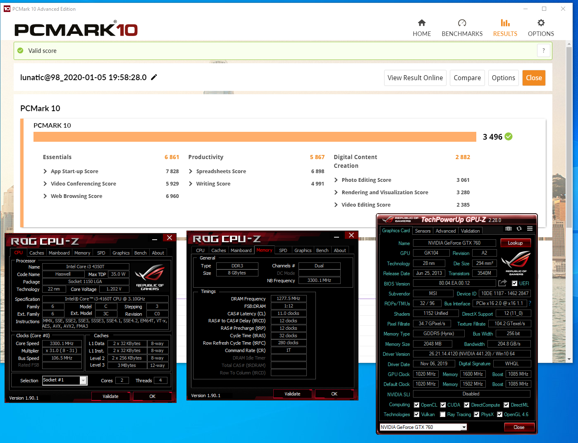Edit result name with pencil icon

154,77
